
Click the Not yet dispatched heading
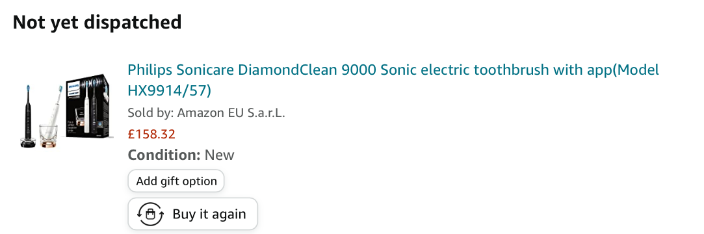(97, 22)
